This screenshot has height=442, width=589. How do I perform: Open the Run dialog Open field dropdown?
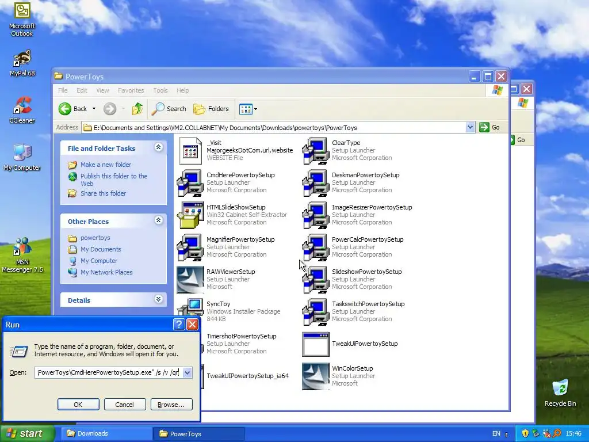[187, 372]
